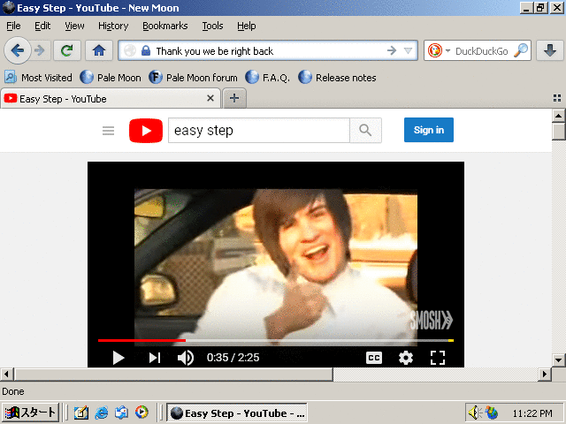Click the YouTube search magnifier button
Image resolution: width=566 pixels, height=424 pixels.
(x=365, y=130)
